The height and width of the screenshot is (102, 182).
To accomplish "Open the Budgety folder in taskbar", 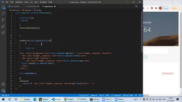I will [x=26, y=99].
